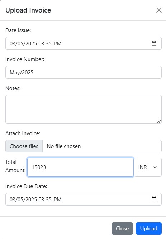Expand the INR currency dropdown
Viewport: 166px width, 239px height.
pyautogui.click(x=147, y=167)
